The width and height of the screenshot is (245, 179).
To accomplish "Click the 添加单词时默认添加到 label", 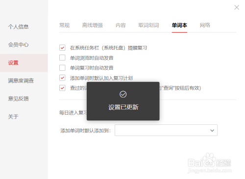I will point(86,131).
